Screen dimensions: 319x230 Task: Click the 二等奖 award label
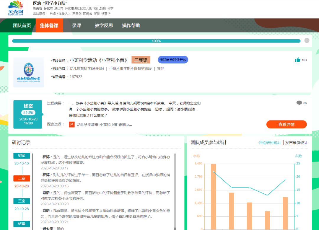coord(141,60)
